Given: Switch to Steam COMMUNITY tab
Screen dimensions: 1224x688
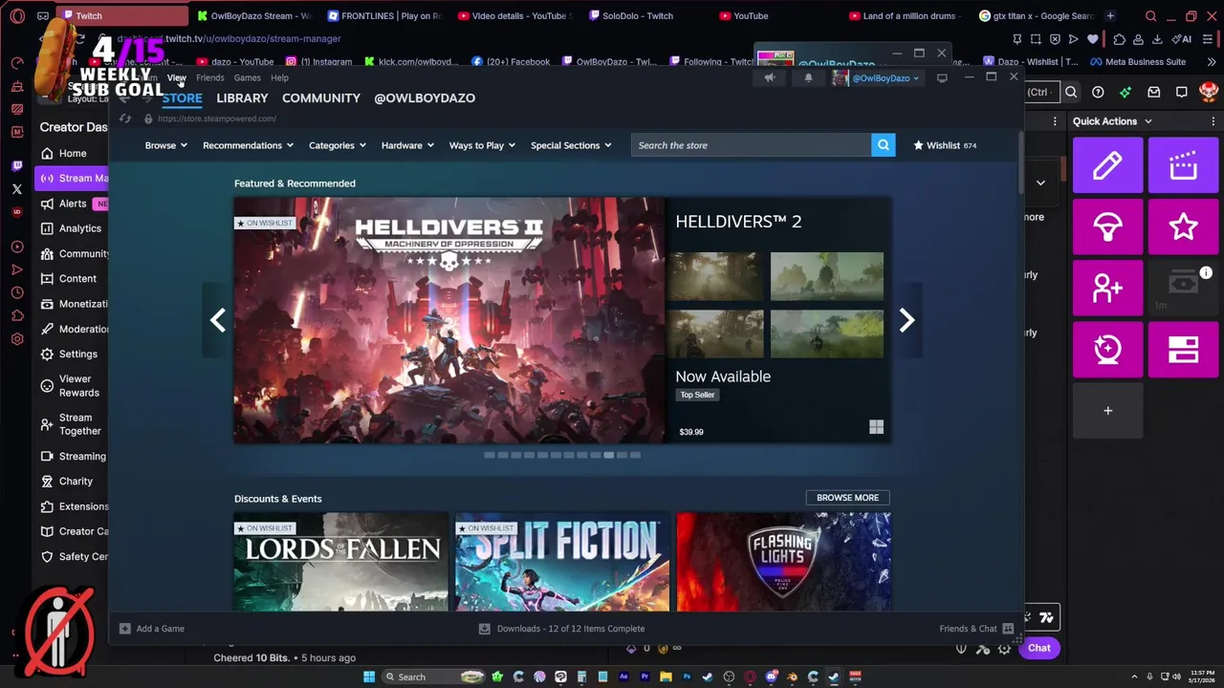Looking at the screenshot, I should 320,97.
